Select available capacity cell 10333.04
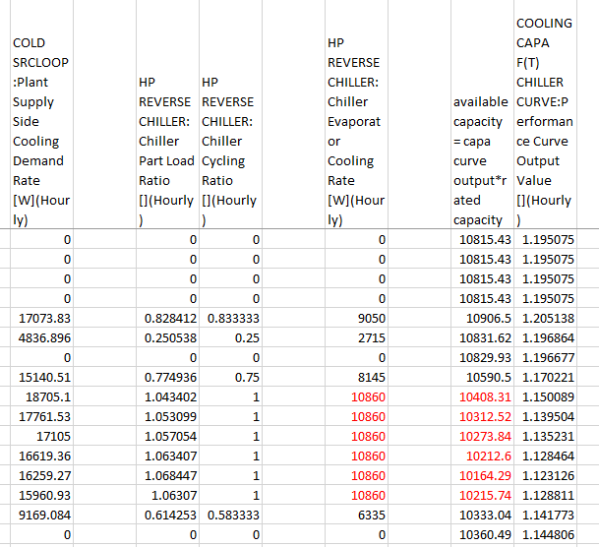 [x=482, y=515]
